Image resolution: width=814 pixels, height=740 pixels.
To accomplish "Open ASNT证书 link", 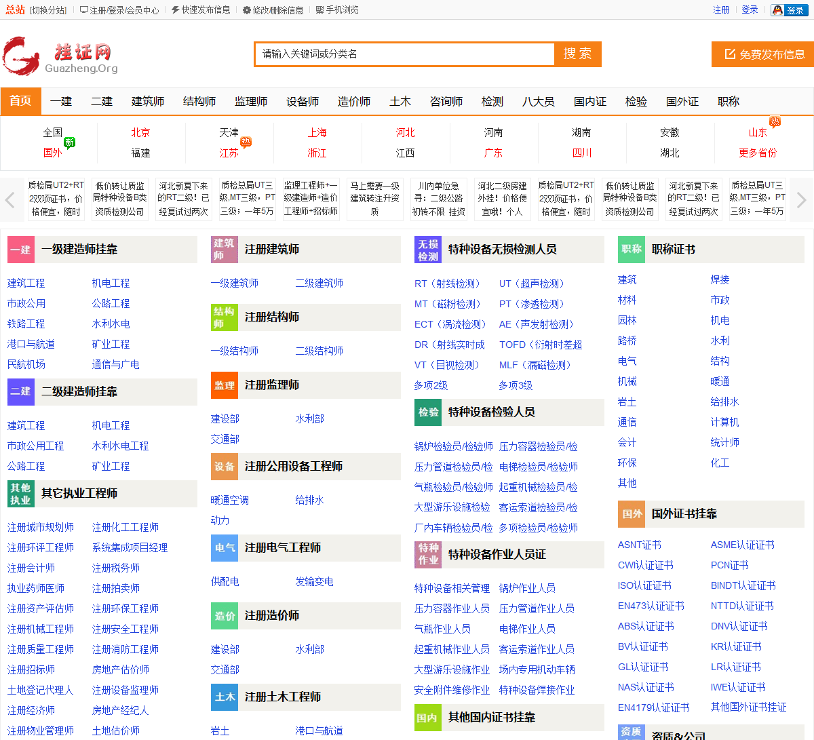I will tap(640, 545).
